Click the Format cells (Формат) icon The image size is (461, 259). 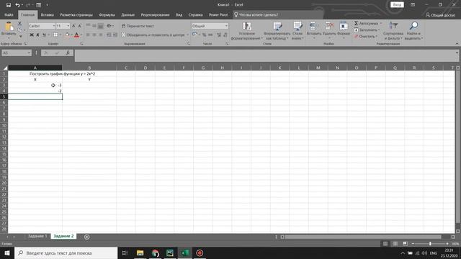click(x=344, y=27)
